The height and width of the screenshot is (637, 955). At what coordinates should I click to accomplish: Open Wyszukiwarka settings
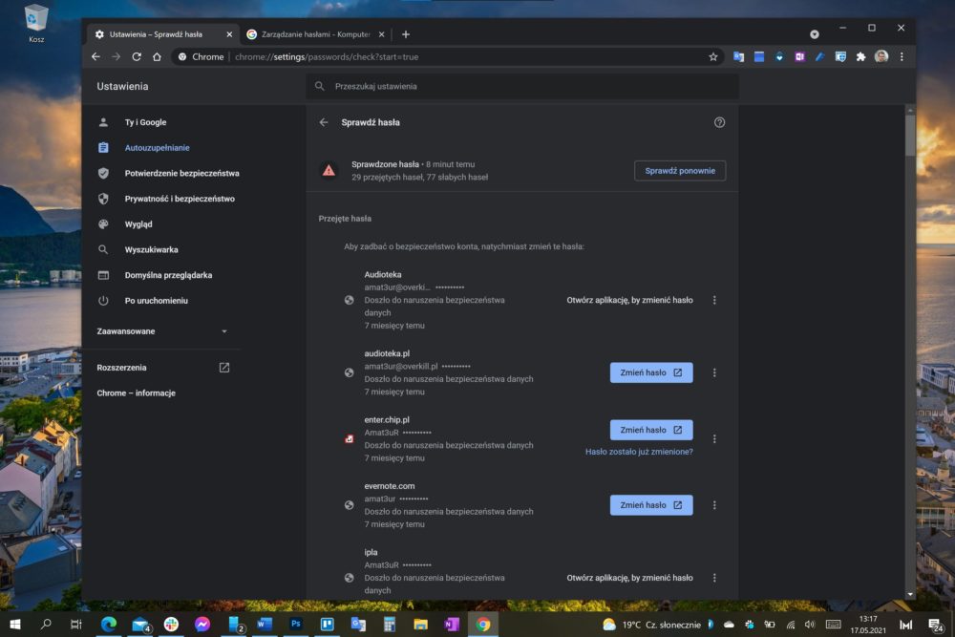[151, 250]
